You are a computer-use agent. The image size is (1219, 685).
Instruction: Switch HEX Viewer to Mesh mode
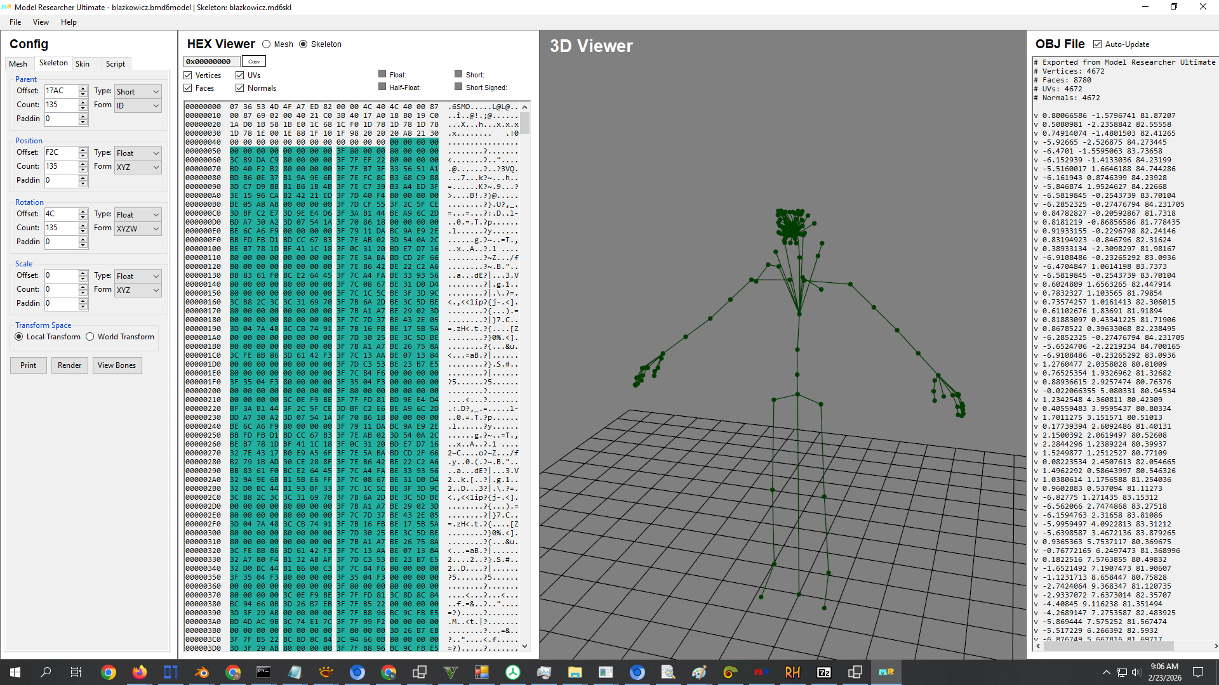coord(267,44)
